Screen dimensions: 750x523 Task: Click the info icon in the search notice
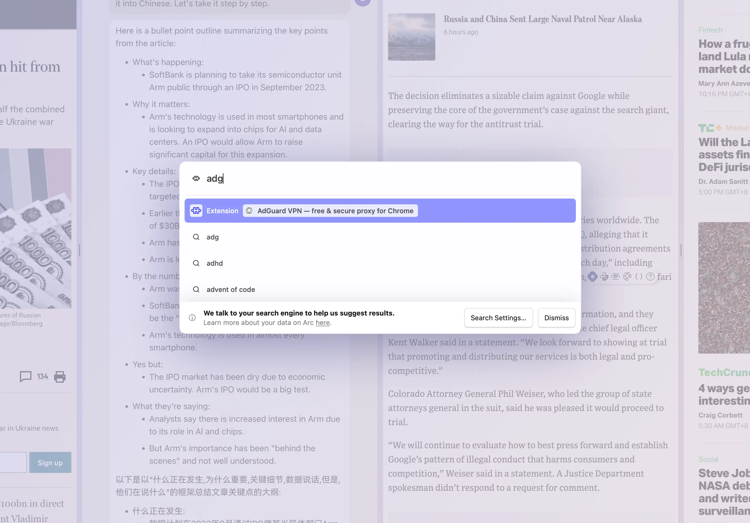click(192, 318)
